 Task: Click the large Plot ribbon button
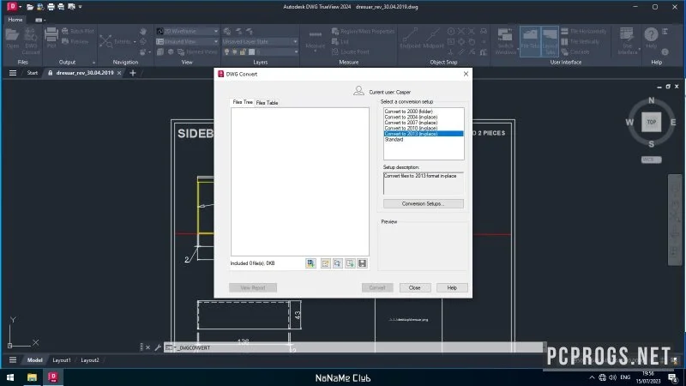51,38
